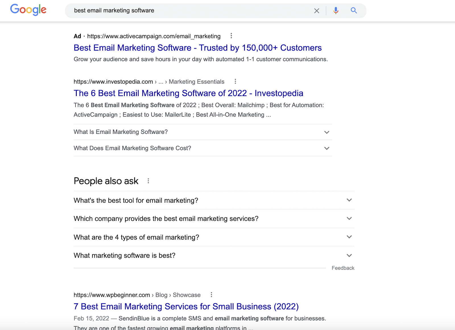Click the Feedback link
455x330 pixels.
click(343, 268)
